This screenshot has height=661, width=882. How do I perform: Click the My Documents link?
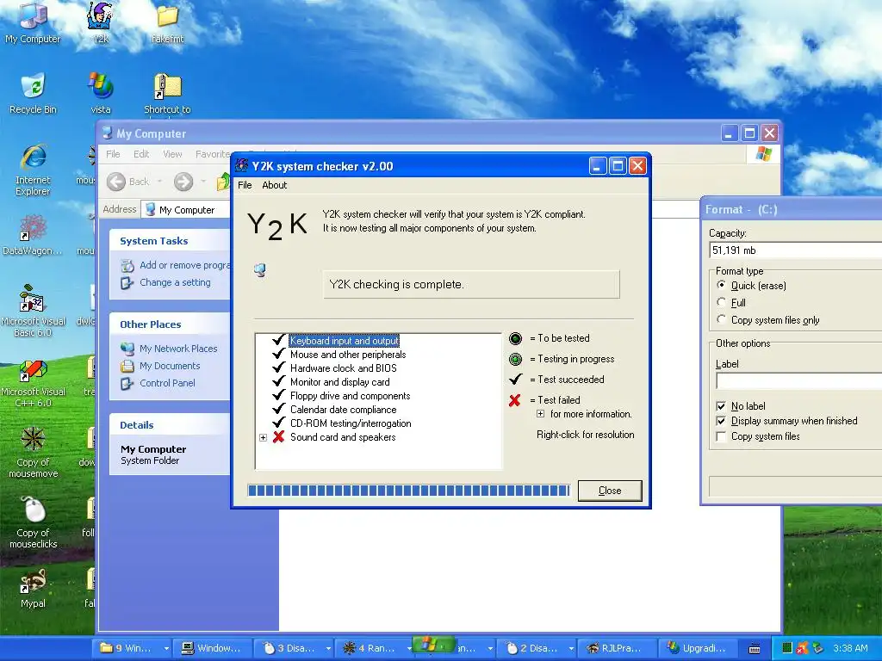click(x=170, y=366)
